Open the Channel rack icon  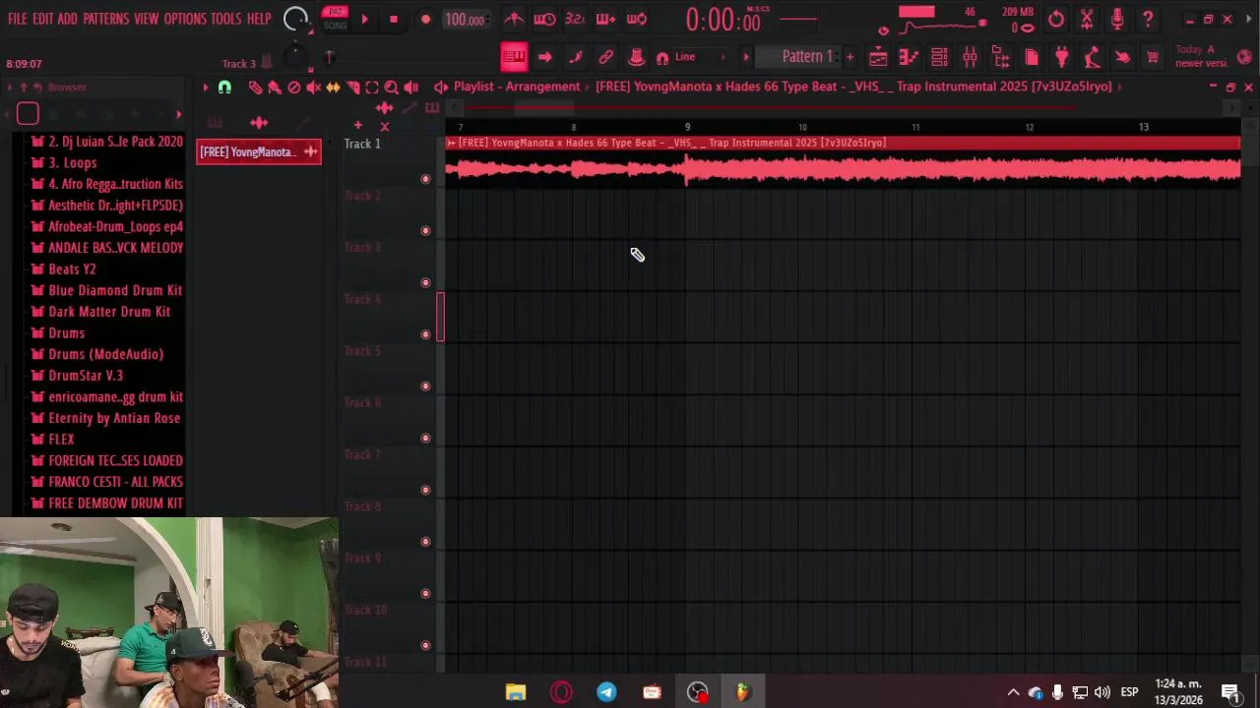939,57
